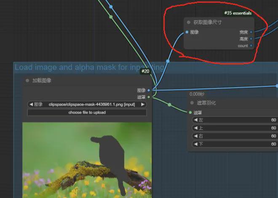Click the 上 value field showing 60
The image size is (278, 198).
(x=235, y=128)
